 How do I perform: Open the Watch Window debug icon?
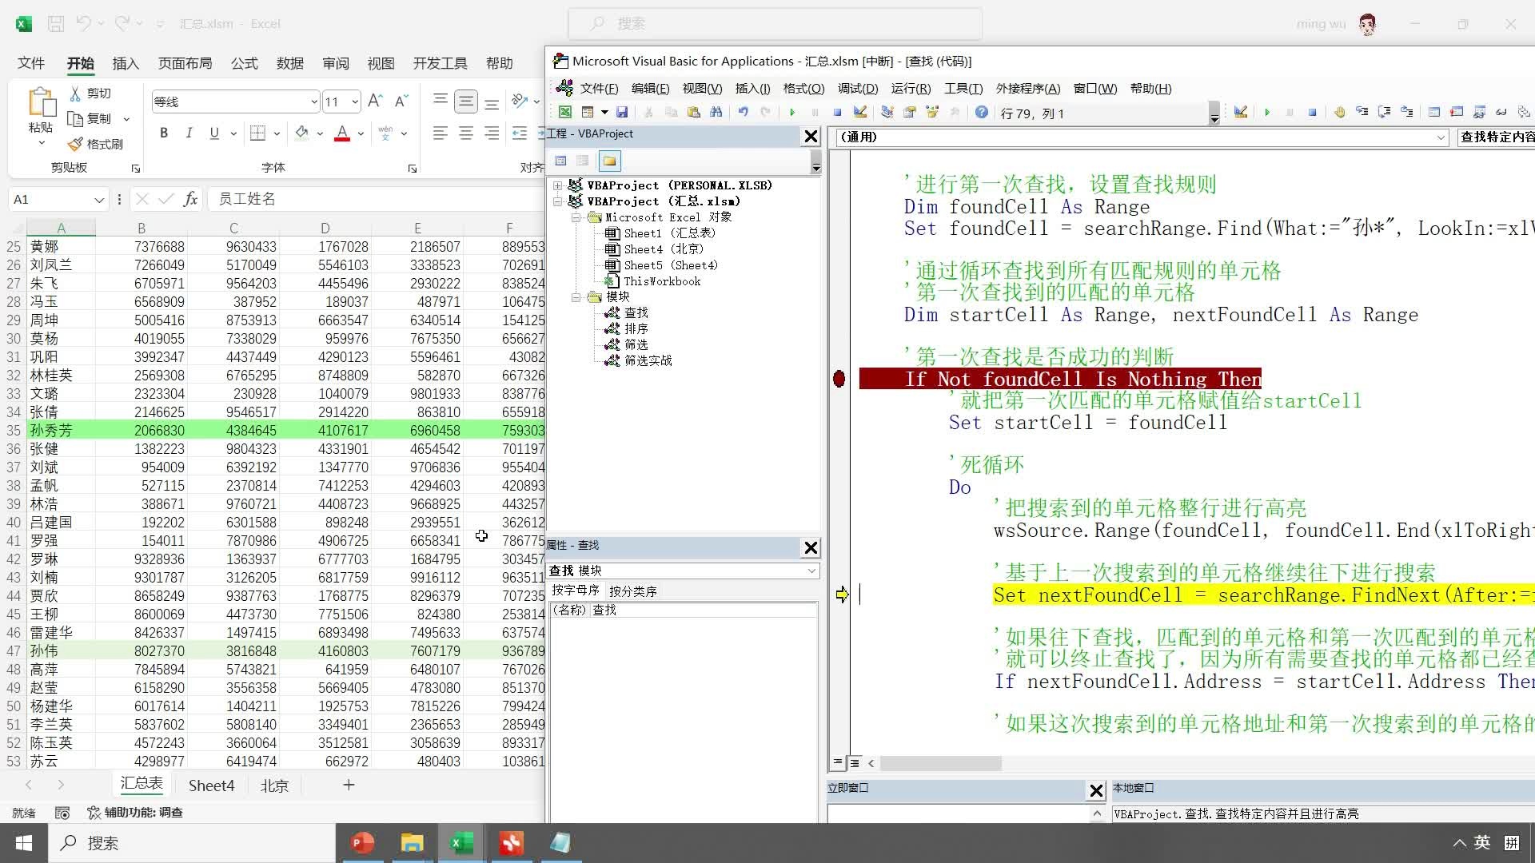click(1479, 113)
